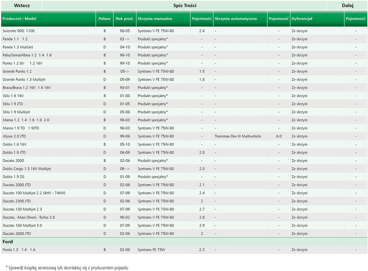The height and width of the screenshot is (271, 368).
Task: Click Transmax Dex III Multivehicle cell
Action: click(x=238, y=136)
